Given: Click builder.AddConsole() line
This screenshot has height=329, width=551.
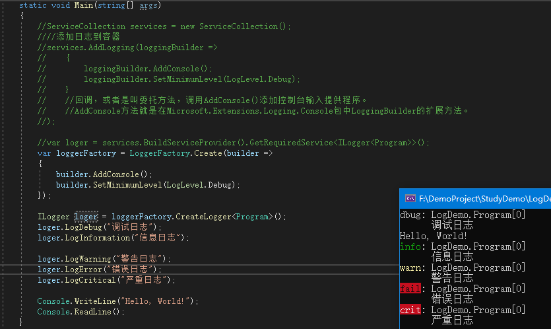Looking at the screenshot, I should [104, 174].
